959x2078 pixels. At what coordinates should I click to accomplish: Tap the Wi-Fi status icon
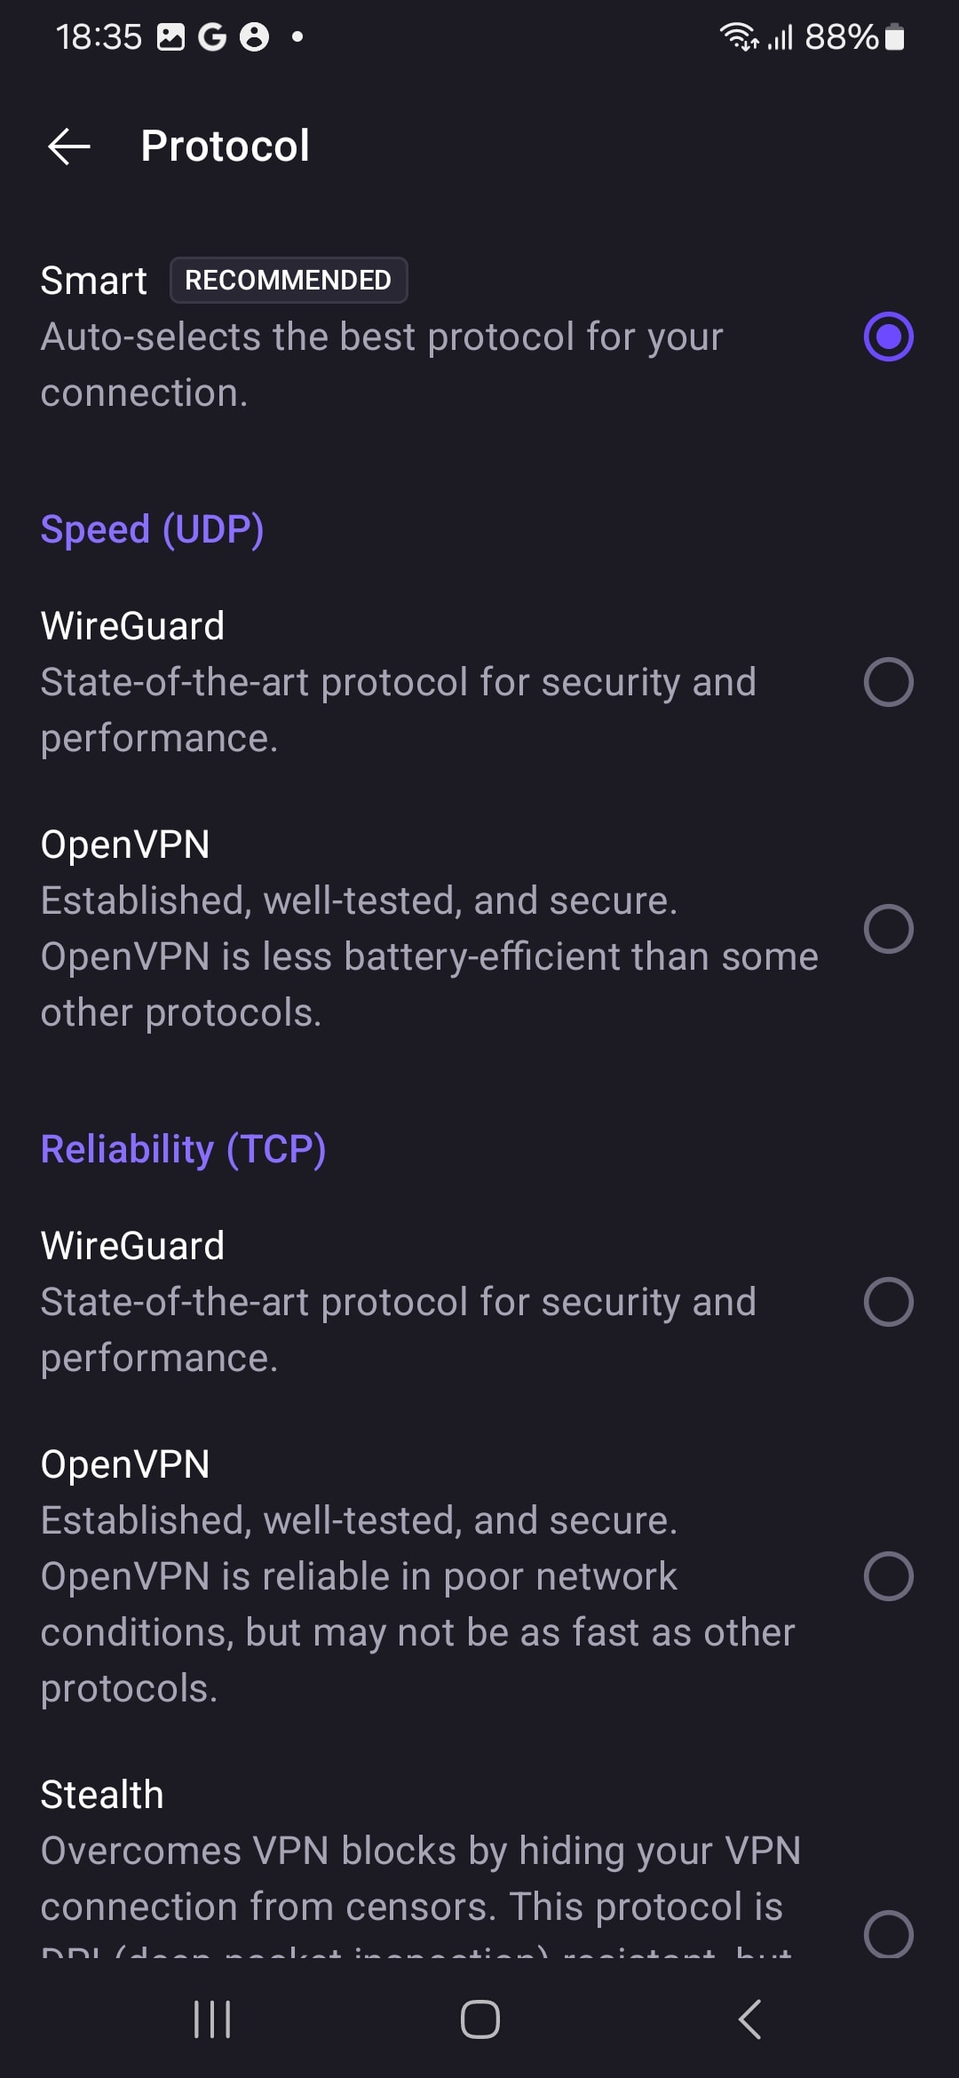coord(737,37)
